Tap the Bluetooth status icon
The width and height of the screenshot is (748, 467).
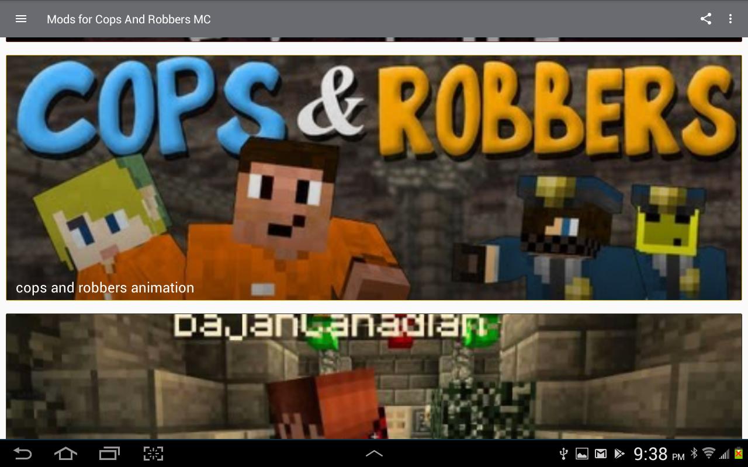pyautogui.click(x=694, y=453)
